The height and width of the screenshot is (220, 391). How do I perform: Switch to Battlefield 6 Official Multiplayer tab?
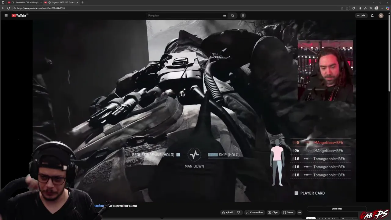pos(25,2)
